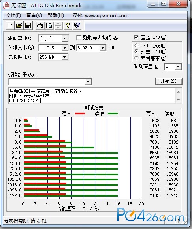The image size is (192, 229).
Task: Enable the 强制写入访问 checkbox
Action: point(79,38)
